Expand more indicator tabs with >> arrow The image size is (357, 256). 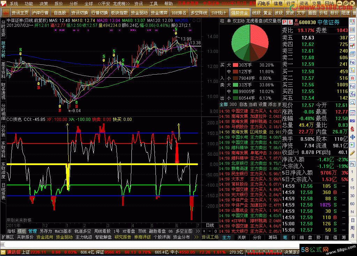tap(197, 231)
